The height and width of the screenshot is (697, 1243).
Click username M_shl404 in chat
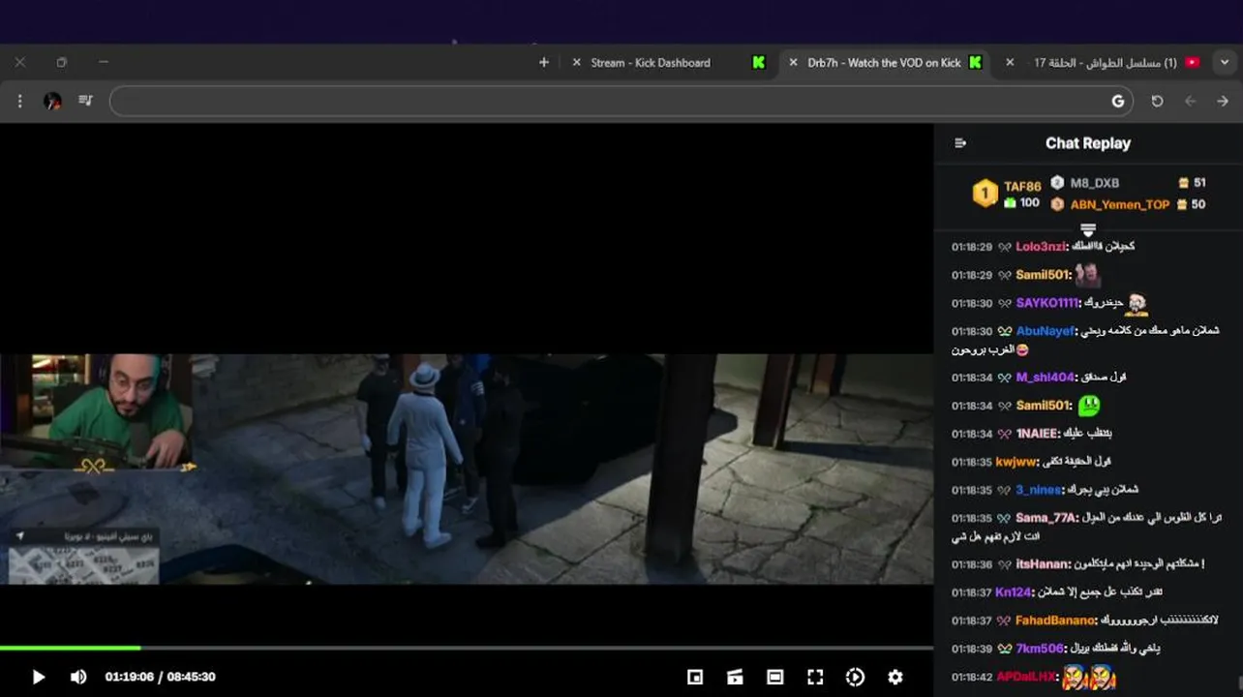[x=1045, y=377]
